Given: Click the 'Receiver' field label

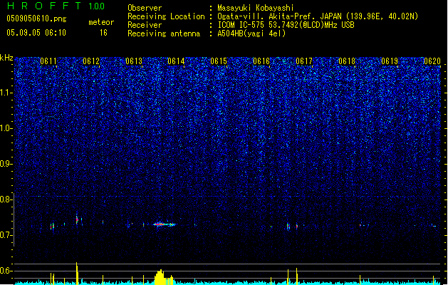Looking at the screenshot, I should (145, 25).
